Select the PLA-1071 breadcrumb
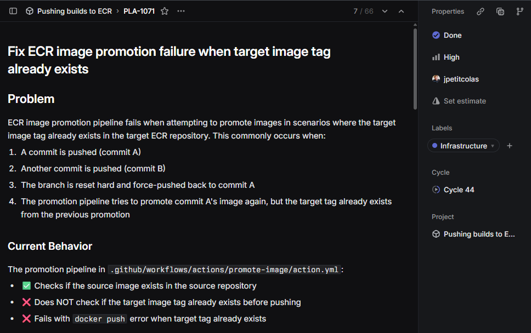 (139, 11)
